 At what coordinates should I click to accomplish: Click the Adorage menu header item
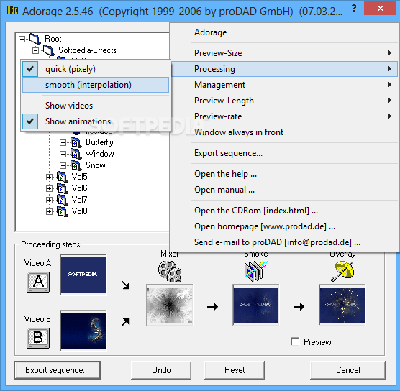[284, 32]
